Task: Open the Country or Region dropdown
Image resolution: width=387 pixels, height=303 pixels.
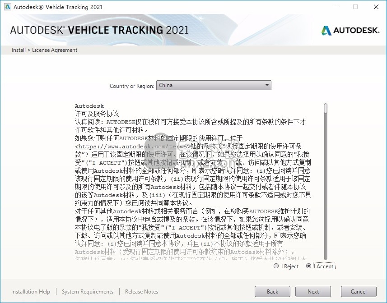Action: pos(214,85)
